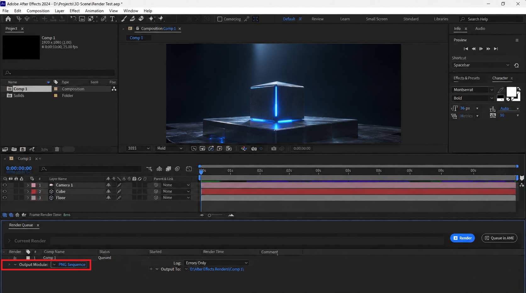Take a snapshot with the camera icon
Viewport: 526px width, 293px height.
click(x=274, y=148)
